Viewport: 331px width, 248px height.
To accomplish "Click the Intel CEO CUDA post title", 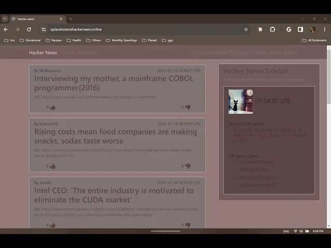I will tap(114, 195).
